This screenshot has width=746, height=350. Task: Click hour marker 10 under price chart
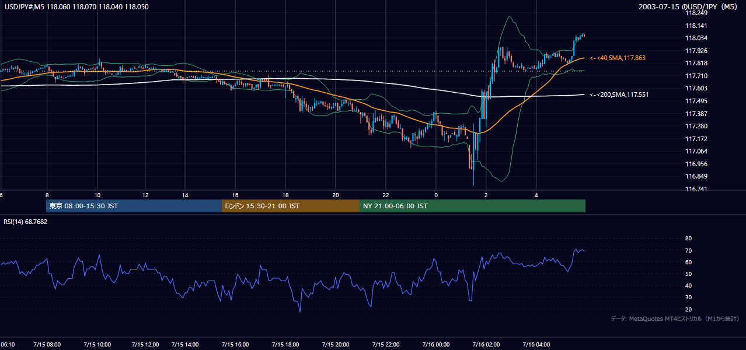pyautogui.click(x=97, y=195)
